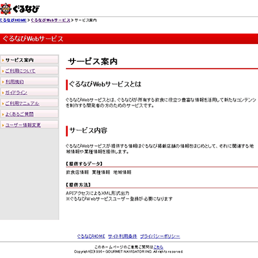Open the よくあるご質問 sidebar link
258x258 pixels.
(19, 114)
